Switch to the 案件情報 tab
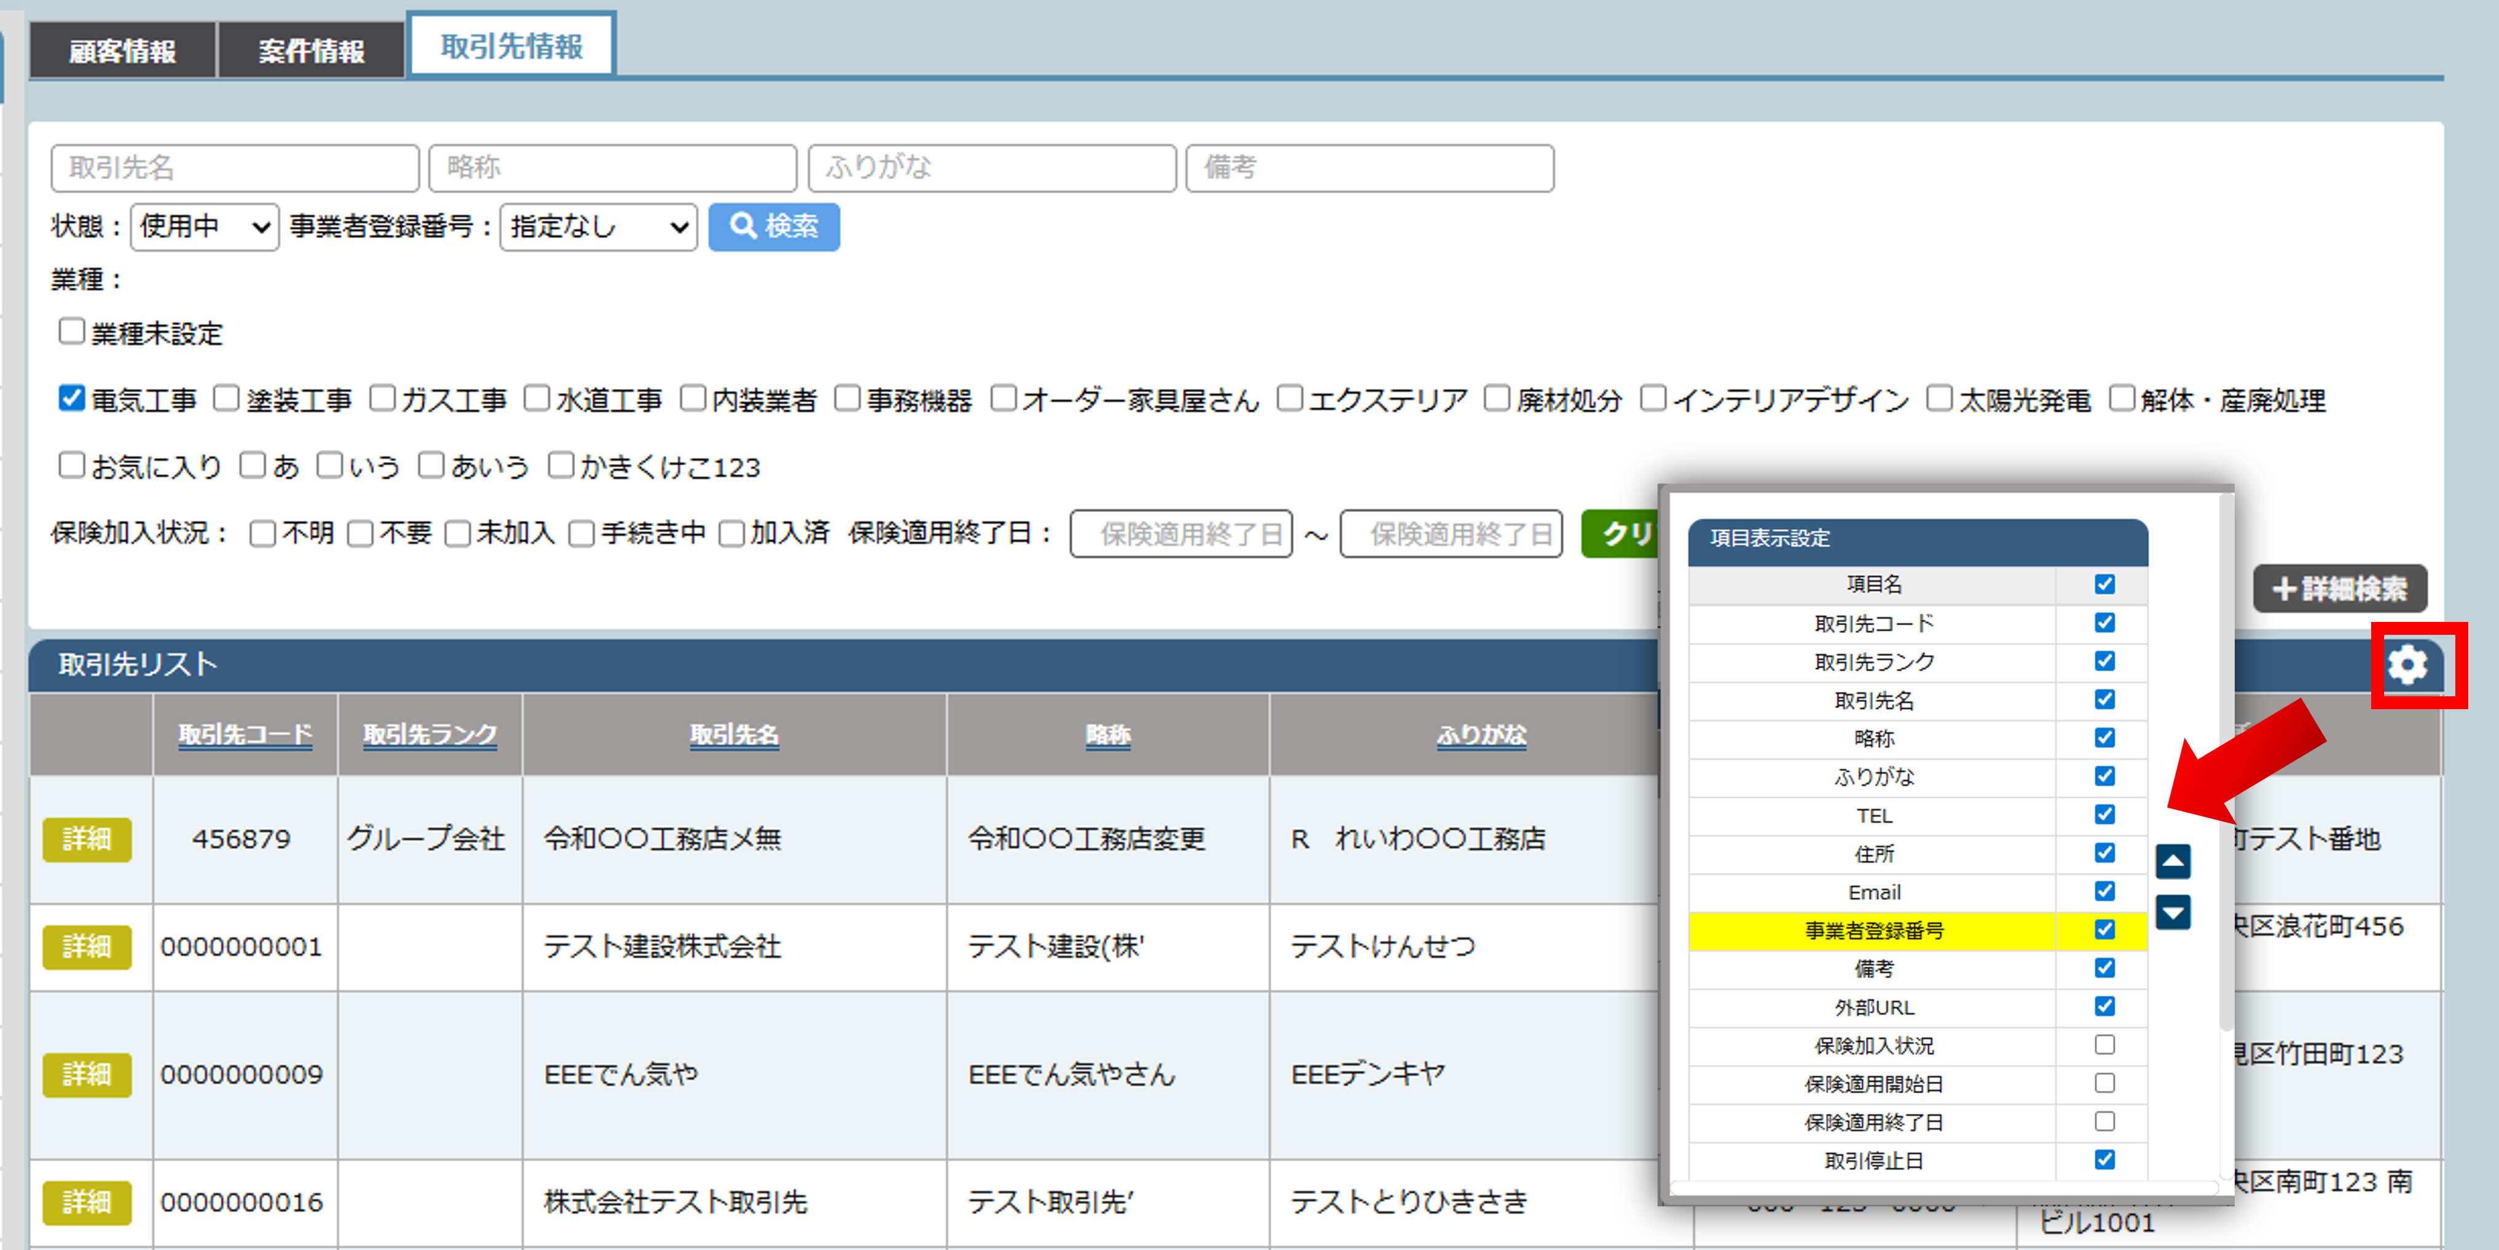The height and width of the screenshot is (1250, 2499). (310, 50)
